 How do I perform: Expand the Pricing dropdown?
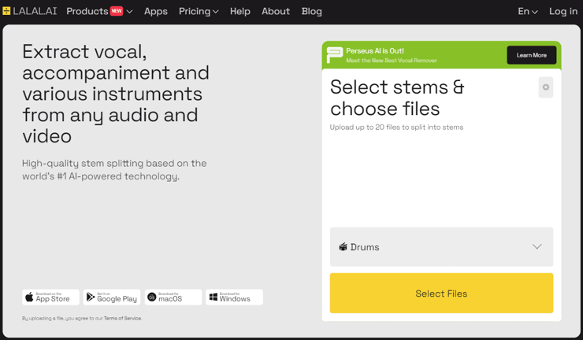tap(199, 11)
